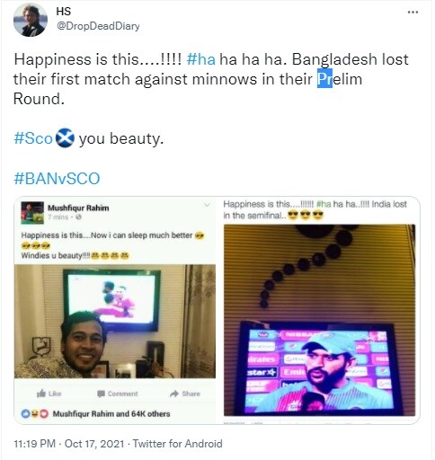The height and width of the screenshot is (460, 435).
Task: Open the #BANvSCO hashtag
Action: [57, 179]
